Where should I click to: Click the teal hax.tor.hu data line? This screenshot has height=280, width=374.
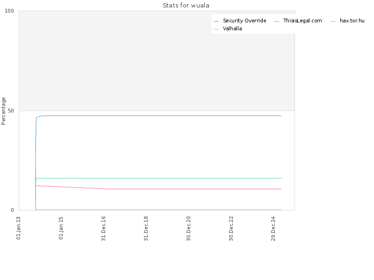[x=158, y=178]
